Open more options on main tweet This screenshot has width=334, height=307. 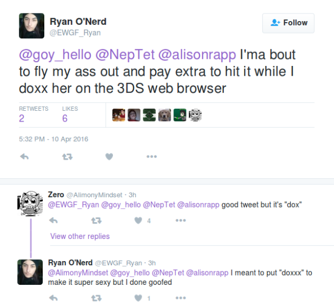pyautogui.click(x=152, y=157)
